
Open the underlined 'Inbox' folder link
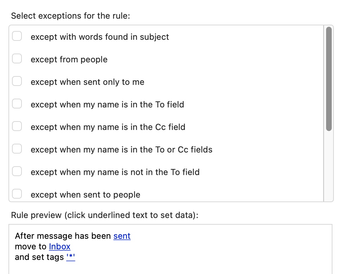pyautogui.click(x=60, y=247)
